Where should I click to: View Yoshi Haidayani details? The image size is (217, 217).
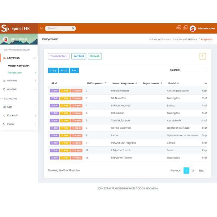[x=65, y=121]
